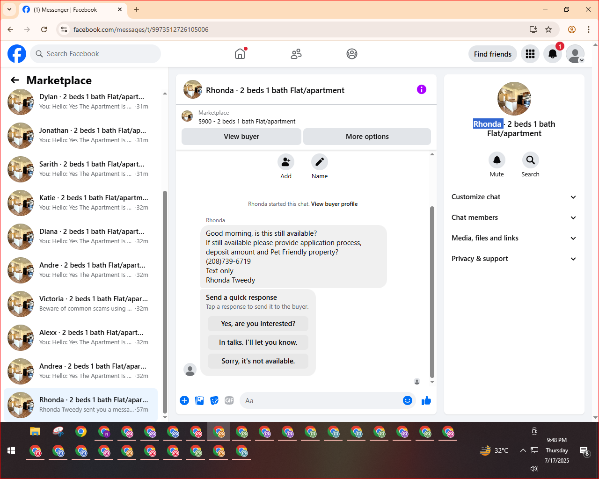Click the $900 - 2 beds 1 bath listing text
Image resolution: width=599 pixels, height=479 pixels.
(247, 121)
